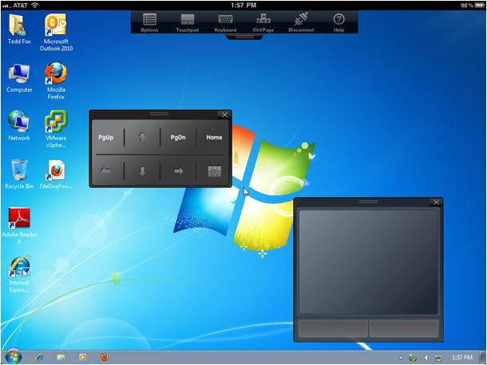Select the FileDogFoo desktop shortcut

click(x=56, y=174)
